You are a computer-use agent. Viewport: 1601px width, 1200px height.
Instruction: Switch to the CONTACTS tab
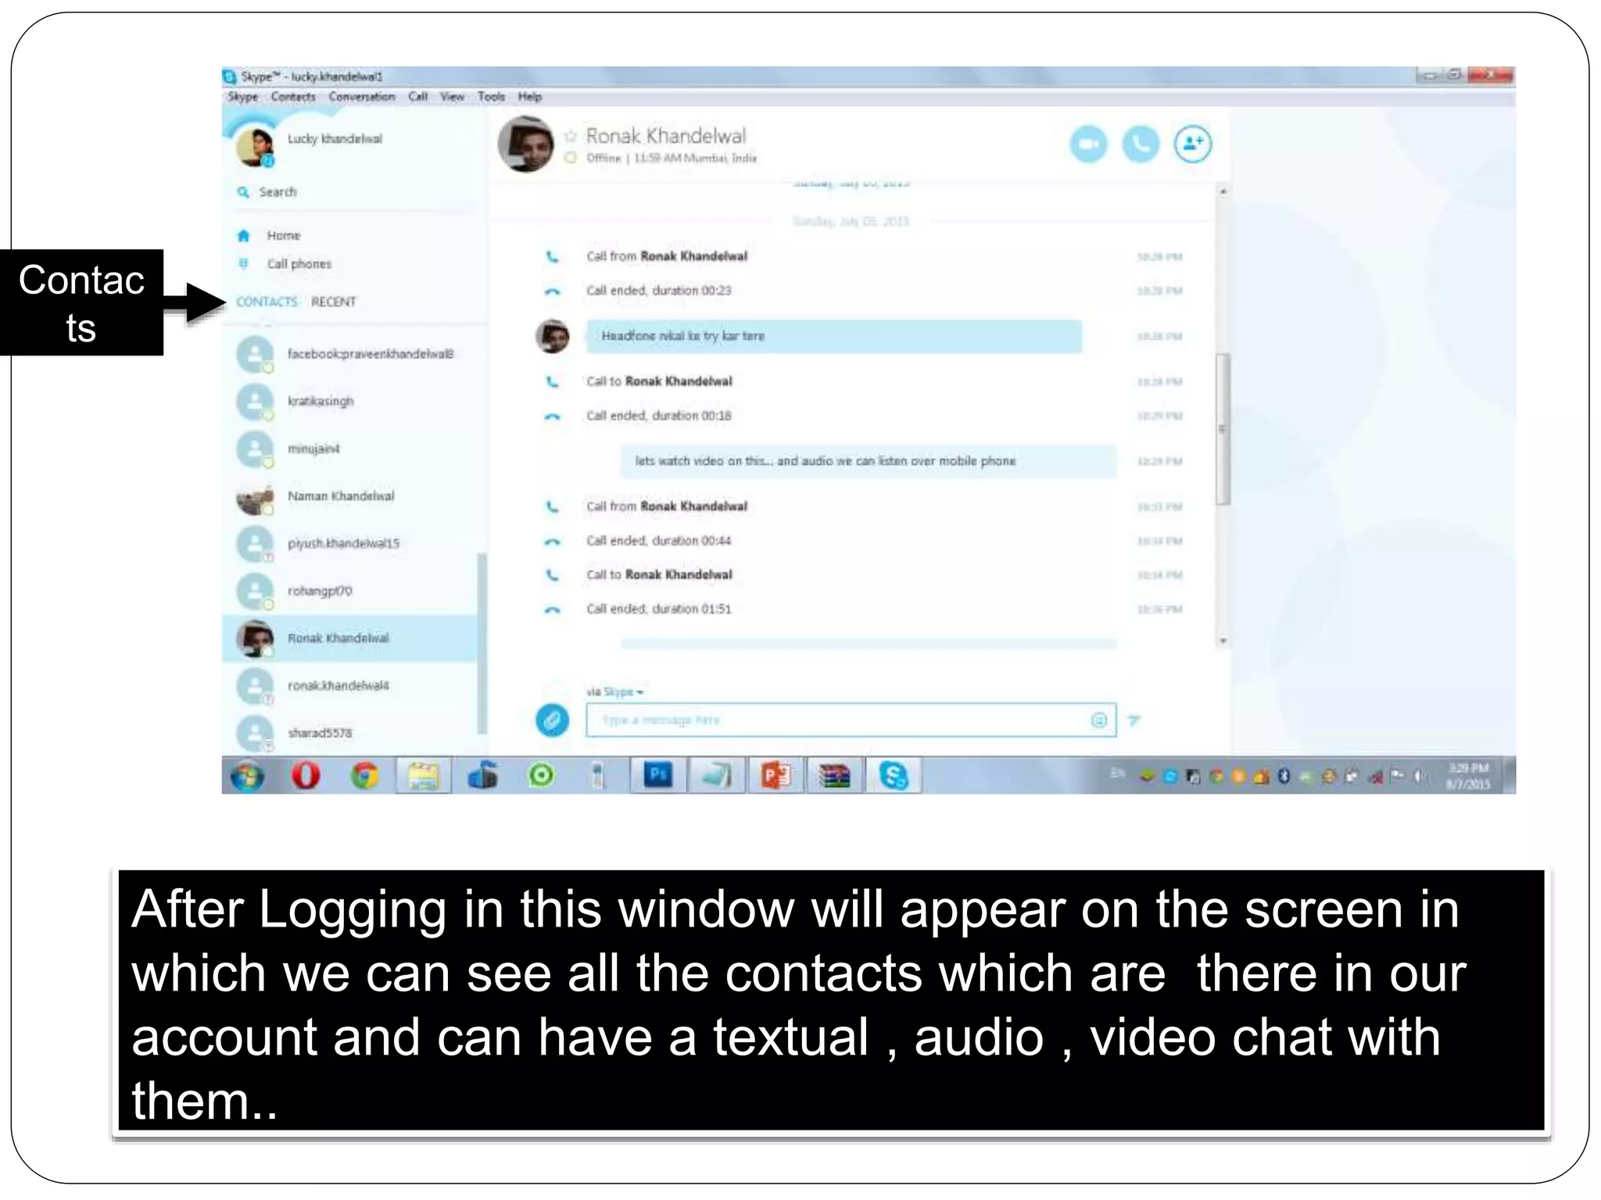coord(267,302)
